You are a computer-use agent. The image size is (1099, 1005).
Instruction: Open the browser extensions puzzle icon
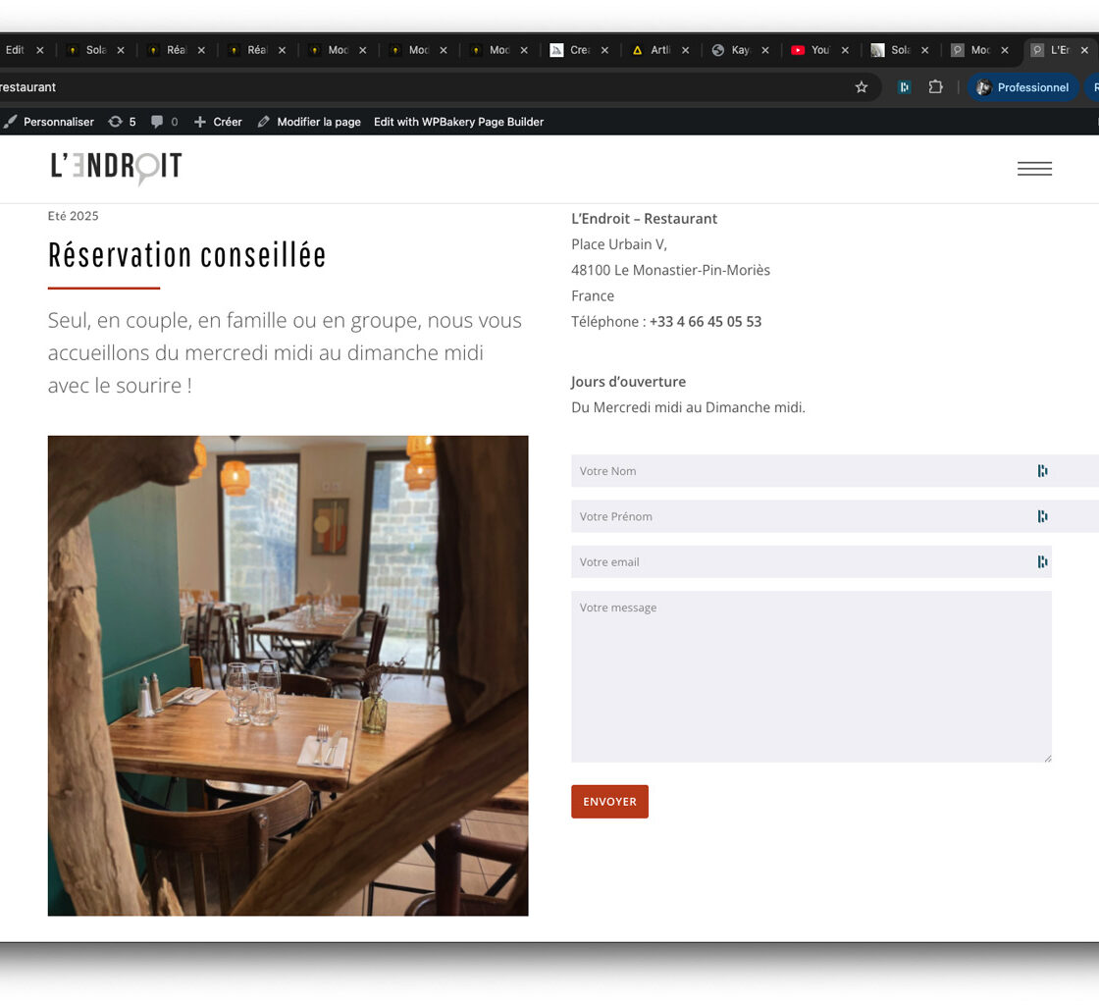pos(935,87)
